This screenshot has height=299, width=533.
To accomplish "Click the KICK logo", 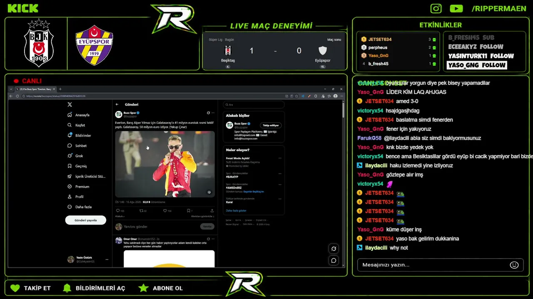I will click(23, 8).
